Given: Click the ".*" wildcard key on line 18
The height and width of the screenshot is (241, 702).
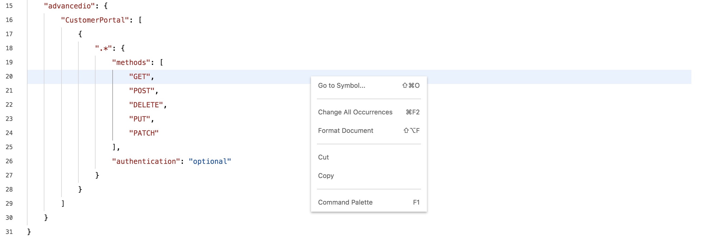Looking at the screenshot, I should click(104, 48).
